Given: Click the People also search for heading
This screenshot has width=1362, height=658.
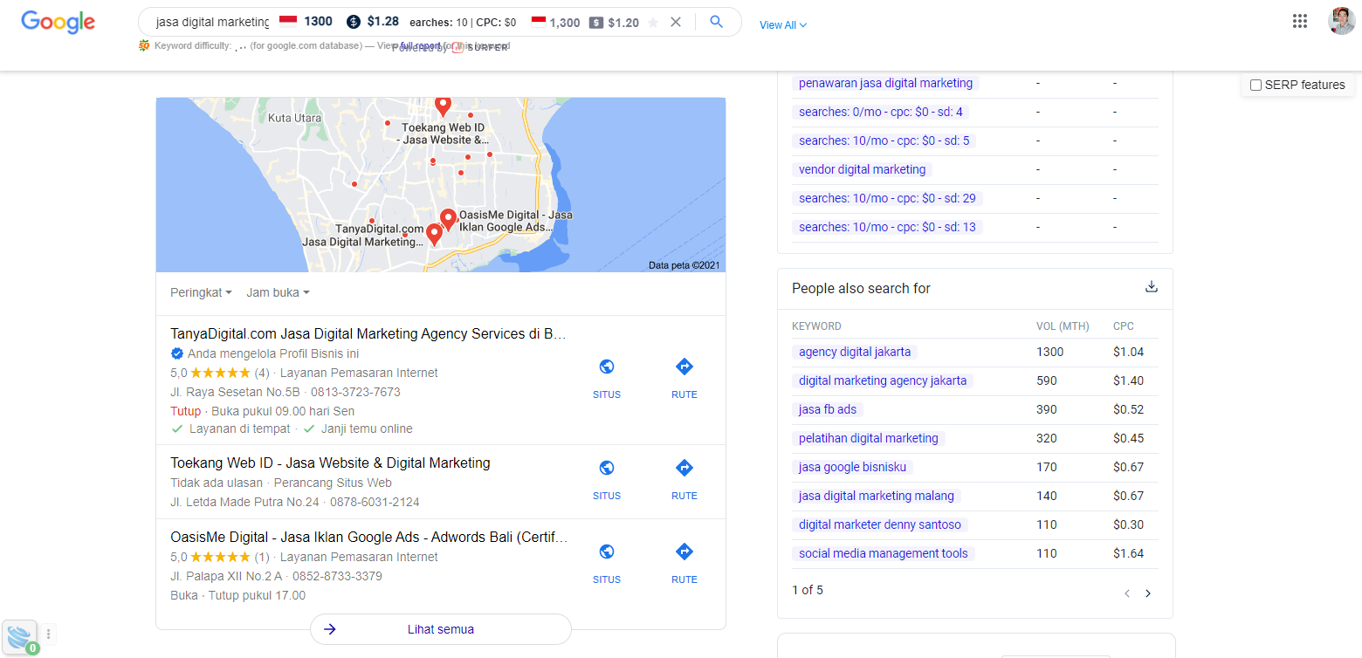Looking at the screenshot, I should tap(862, 288).
